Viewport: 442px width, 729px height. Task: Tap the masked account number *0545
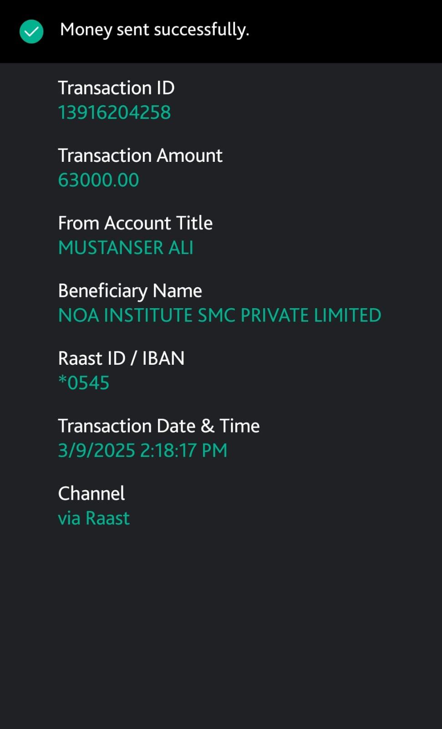(84, 383)
